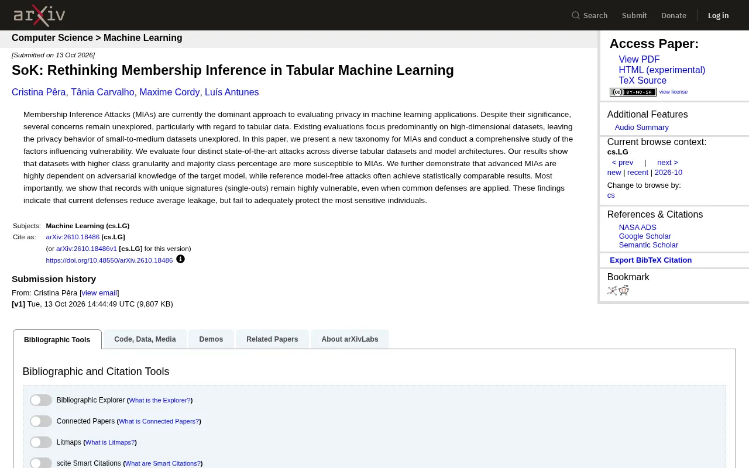Toggle scite Smart Citations switch
The image size is (749, 468).
point(41,463)
